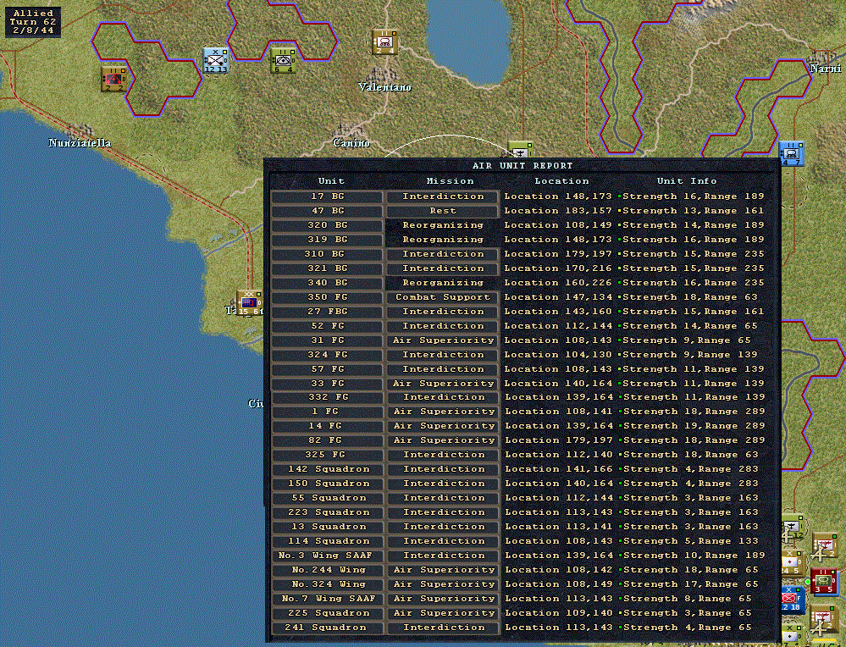Viewport: 846px width, 647px height.
Task: Click Location 179,197 of 82 FG
Action: [558, 440]
